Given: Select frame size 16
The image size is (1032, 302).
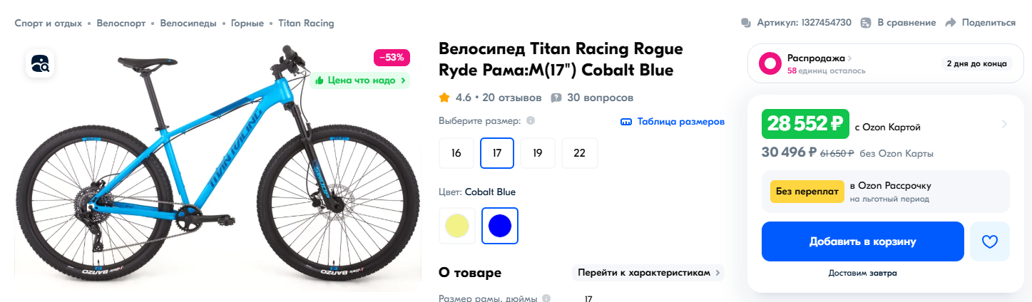Looking at the screenshot, I should tap(456, 153).
